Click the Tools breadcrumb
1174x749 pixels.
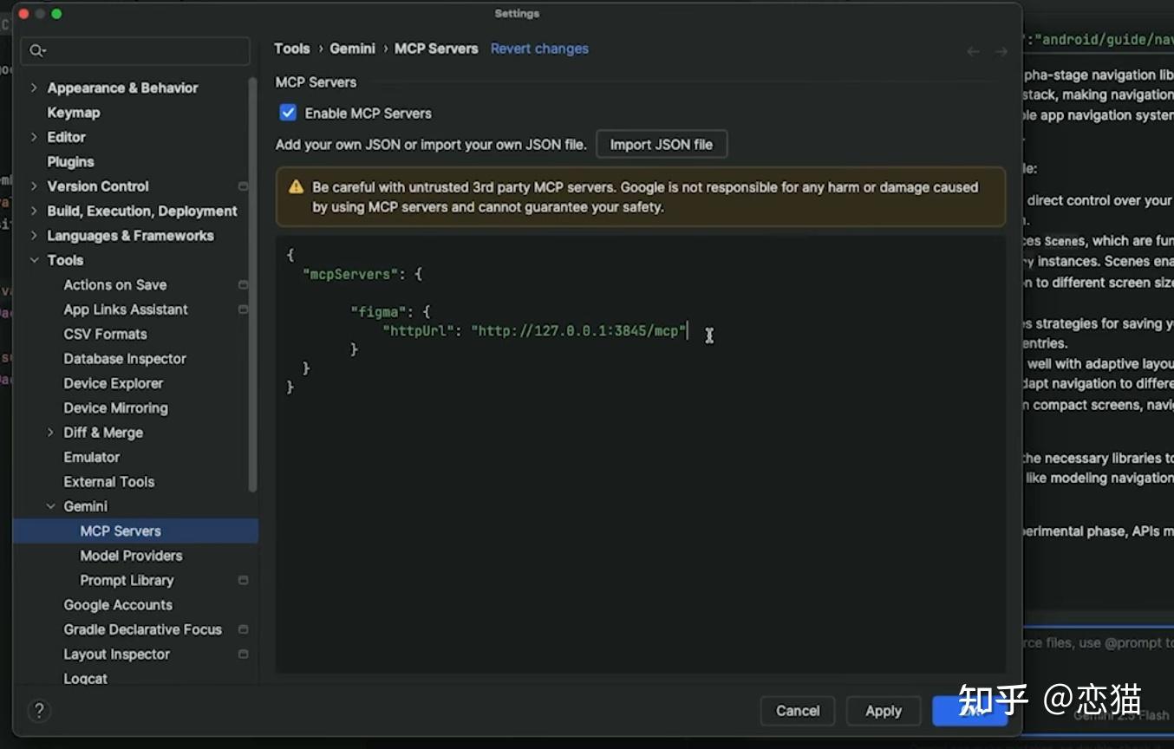click(x=292, y=49)
